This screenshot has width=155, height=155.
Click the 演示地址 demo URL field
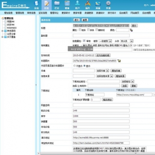click(x=101, y=137)
